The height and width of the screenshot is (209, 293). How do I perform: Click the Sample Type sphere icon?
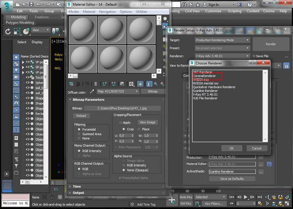click(x=165, y=19)
